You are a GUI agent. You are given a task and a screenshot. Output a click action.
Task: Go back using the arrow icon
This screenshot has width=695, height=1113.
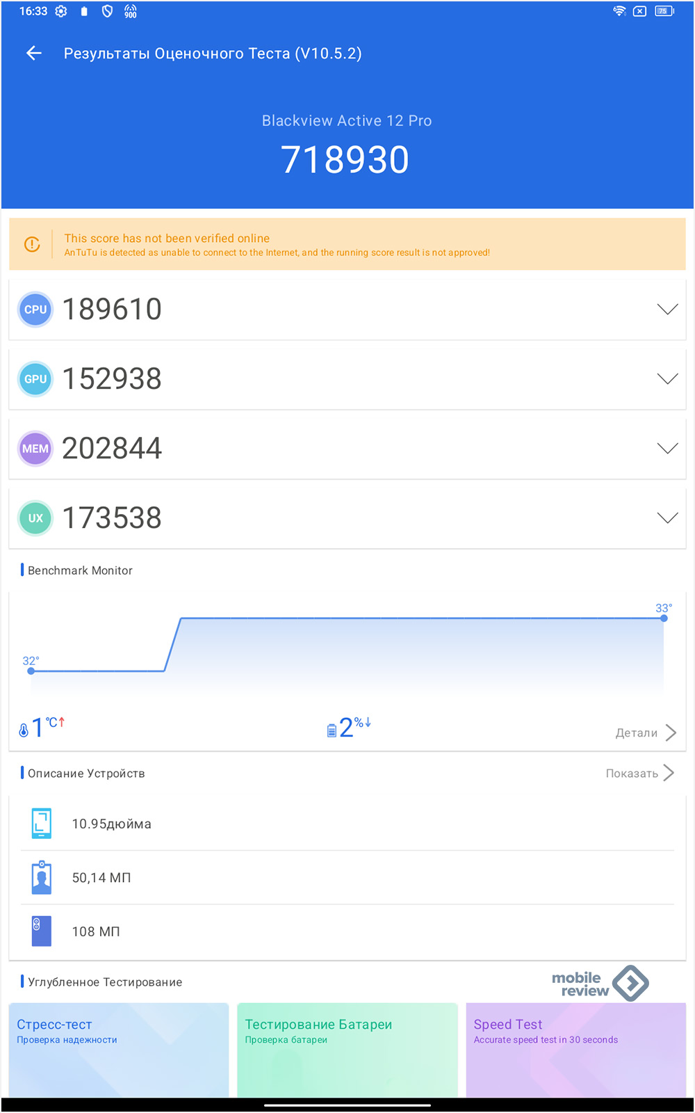[x=34, y=53]
